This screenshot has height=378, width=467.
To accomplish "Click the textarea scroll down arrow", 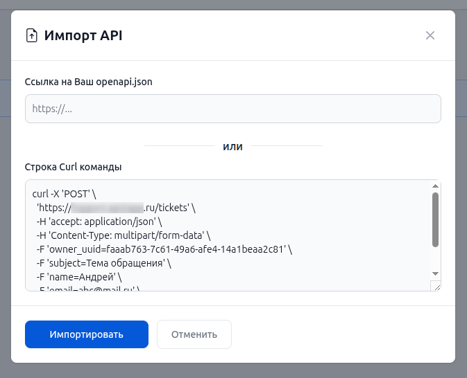I will pos(435,273).
